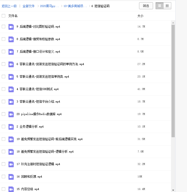Image resolution: width=187 pixels, height=192 pixels.
Task: Open 全部文件 breadcrumb
Action: click(x=28, y=6)
